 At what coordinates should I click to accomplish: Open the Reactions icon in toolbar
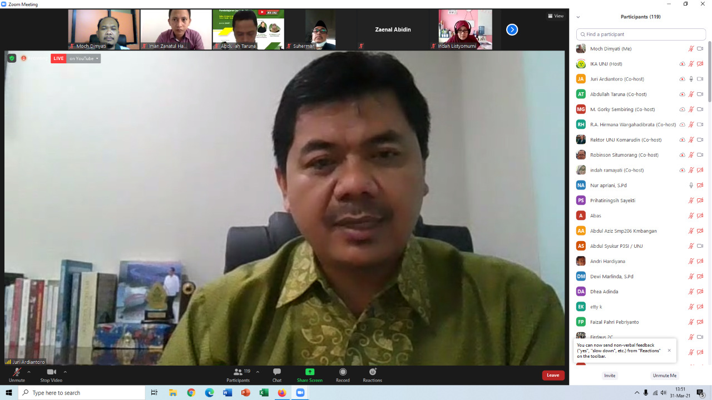[x=373, y=372]
